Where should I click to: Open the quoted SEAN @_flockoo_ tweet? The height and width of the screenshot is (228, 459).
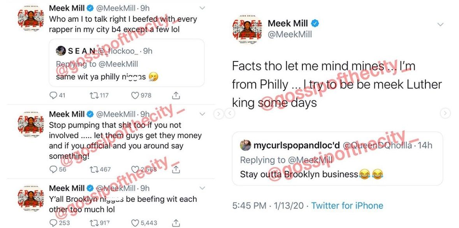coord(127,63)
